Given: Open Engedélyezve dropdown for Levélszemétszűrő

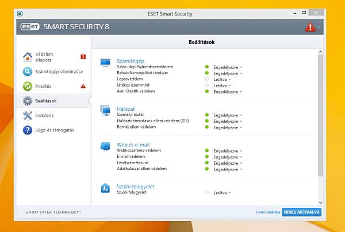Looking at the screenshot, I should pos(228,164).
